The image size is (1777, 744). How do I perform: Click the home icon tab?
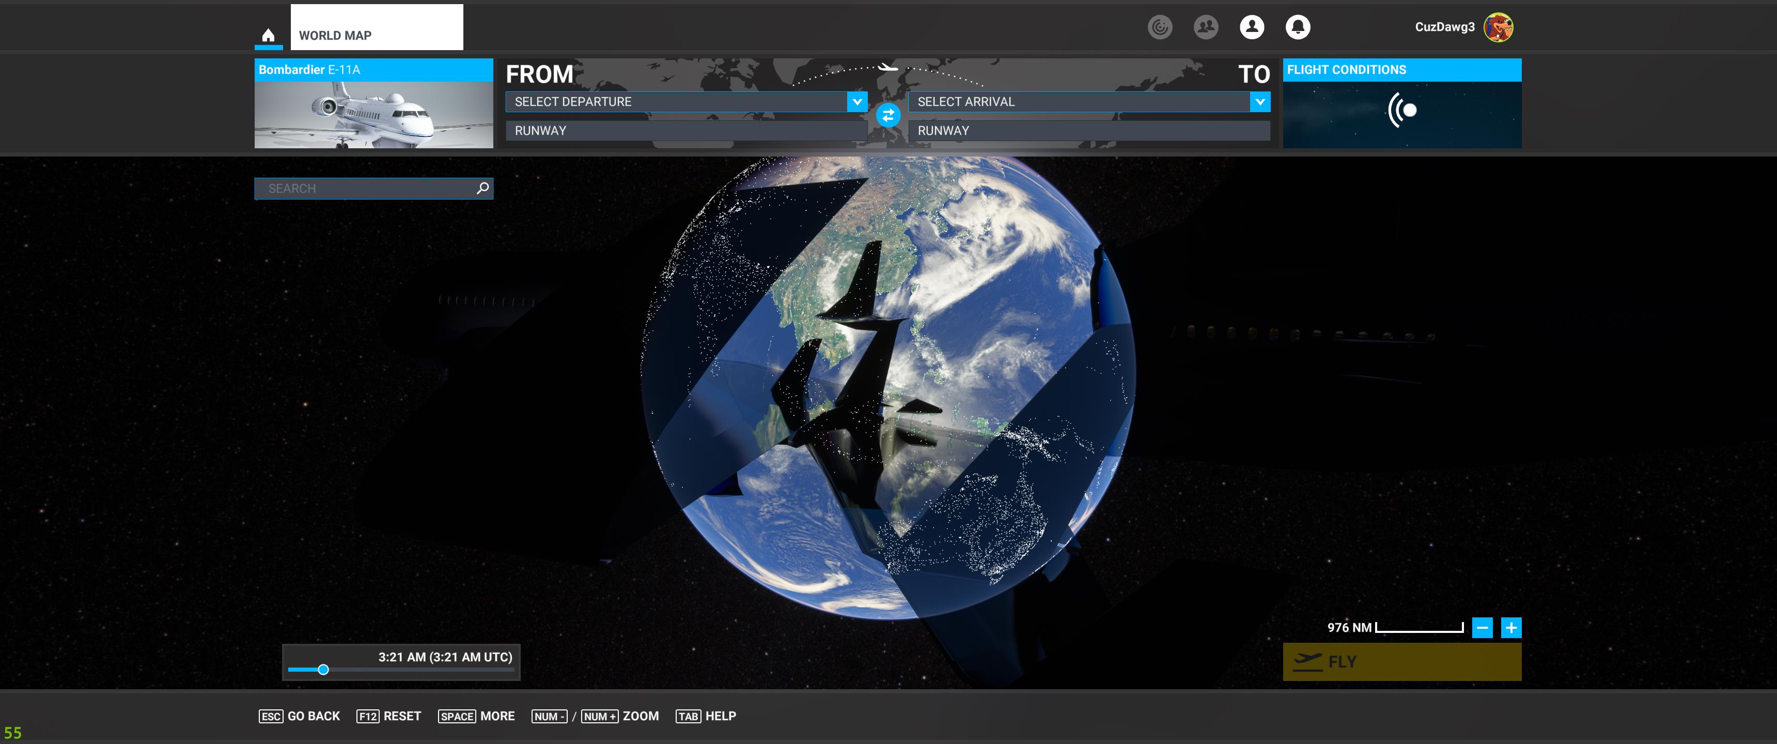point(268,35)
